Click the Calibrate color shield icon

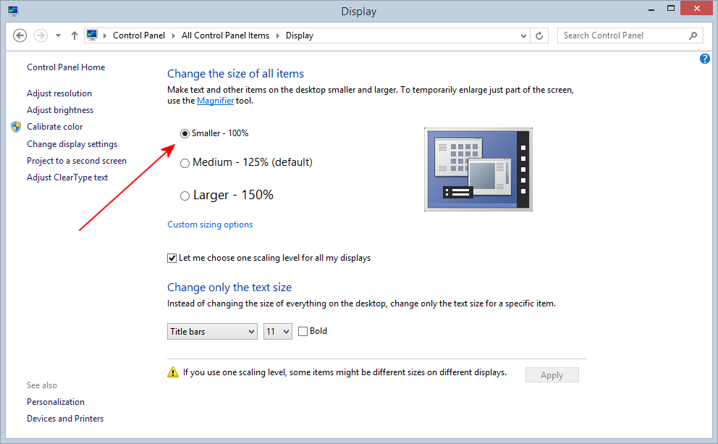16,127
